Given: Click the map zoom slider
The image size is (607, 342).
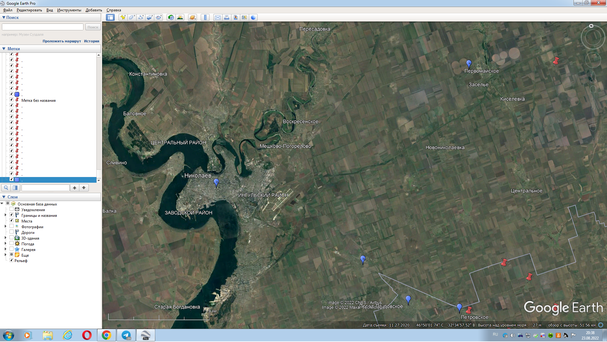Looking at the screenshot, I should click(593, 108).
